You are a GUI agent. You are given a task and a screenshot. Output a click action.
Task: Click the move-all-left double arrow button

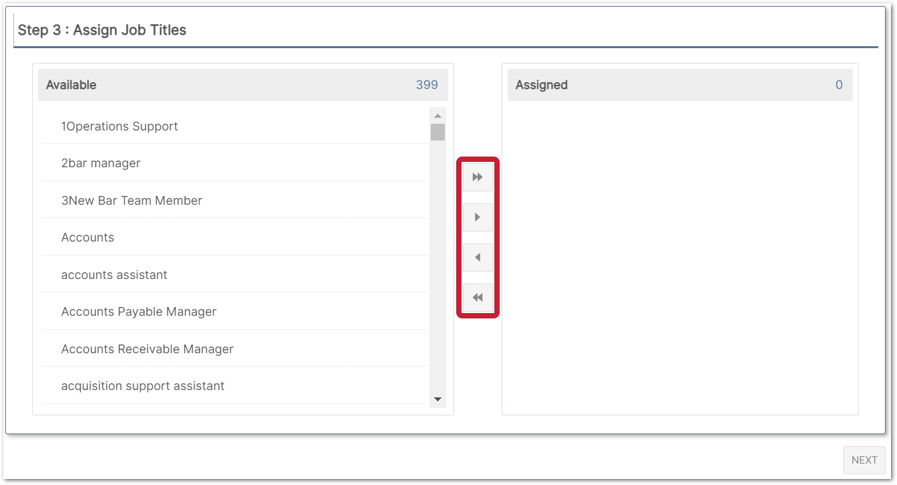click(x=478, y=298)
